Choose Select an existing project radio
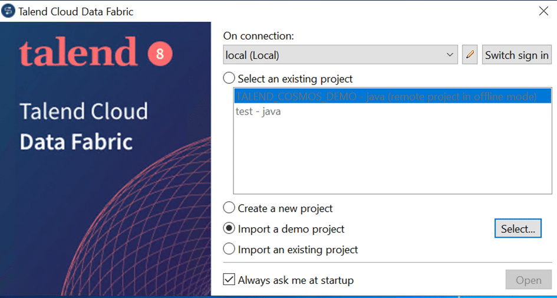 (229, 78)
